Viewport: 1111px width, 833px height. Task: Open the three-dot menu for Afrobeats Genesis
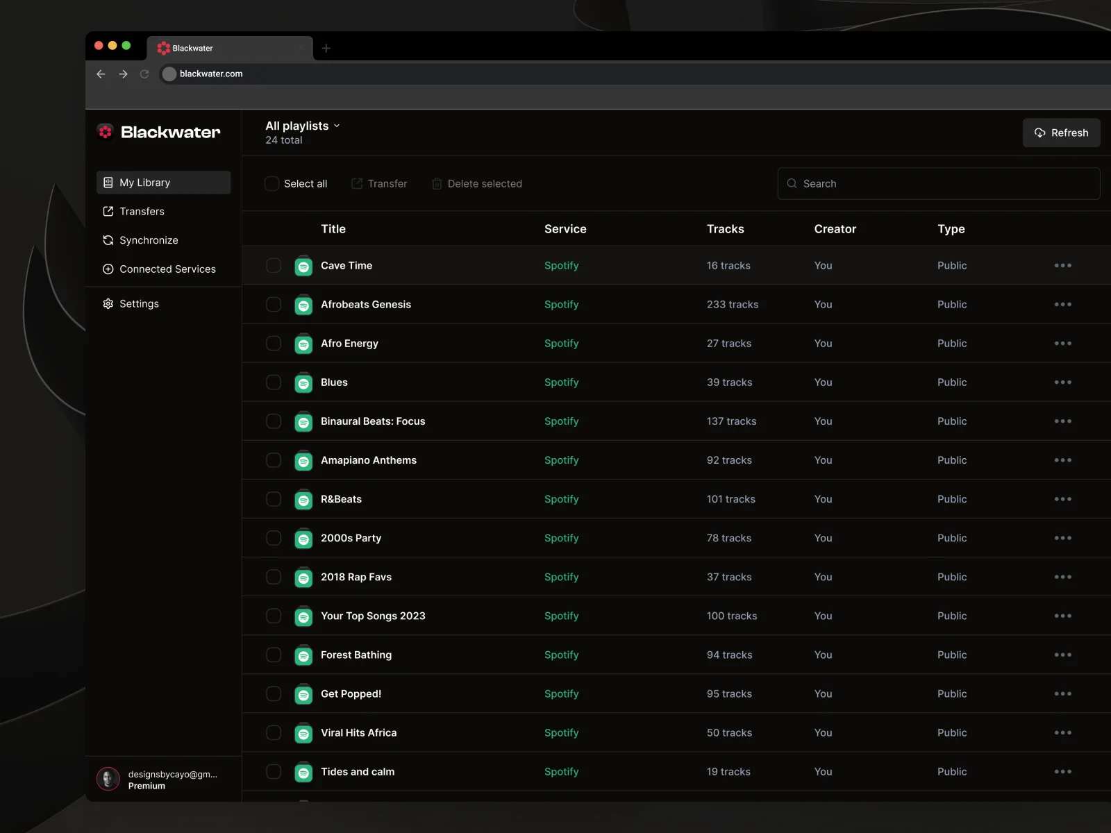click(x=1063, y=305)
